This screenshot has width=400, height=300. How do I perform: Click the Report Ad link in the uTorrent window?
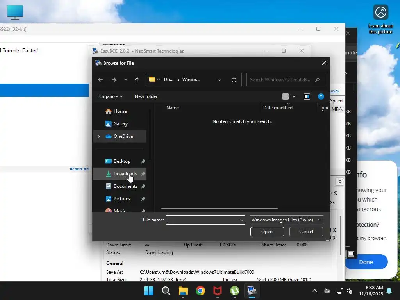click(79, 169)
